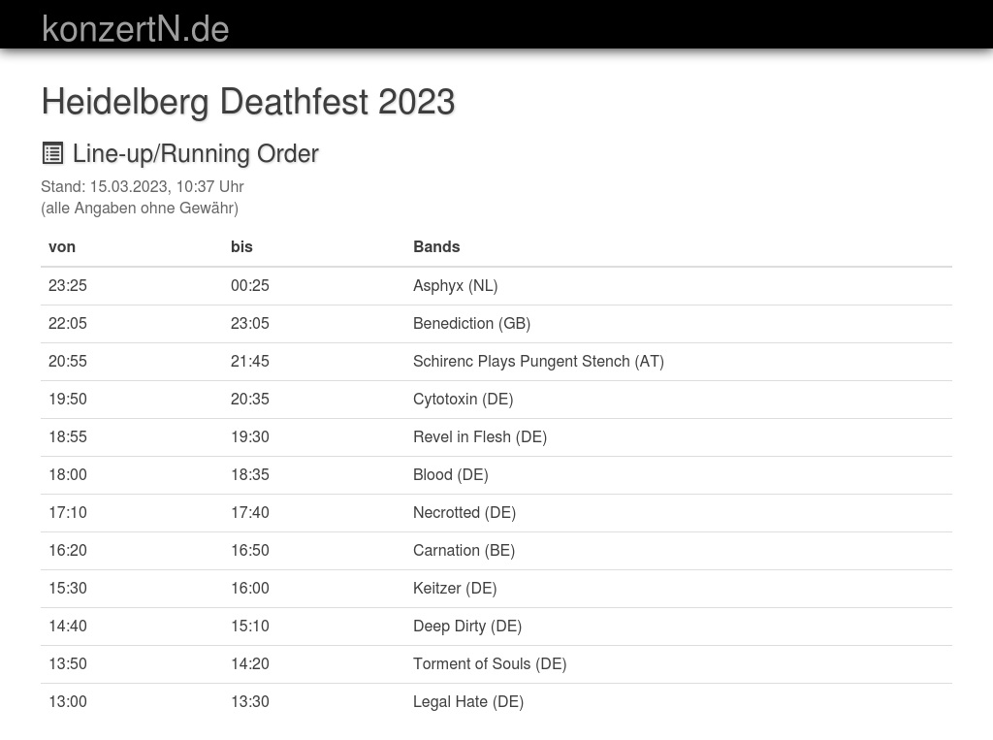Image resolution: width=993 pixels, height=740 pixels.
Task: Click the 23:25 start time cell
Action: (68, 285)
